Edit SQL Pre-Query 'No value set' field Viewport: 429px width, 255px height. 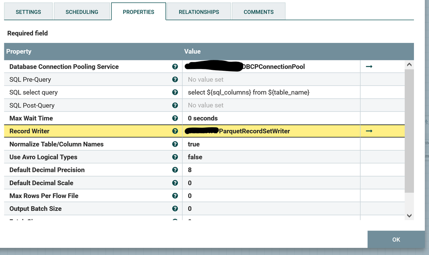[x=271, y=79]
